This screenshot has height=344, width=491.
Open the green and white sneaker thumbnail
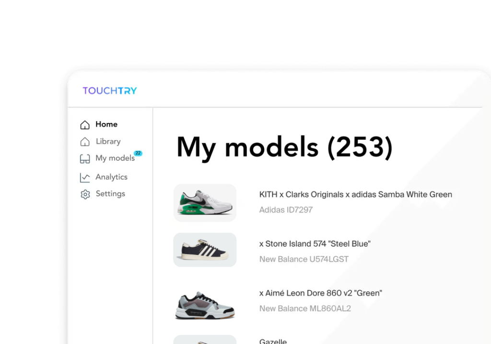click(x=205, y=203)
